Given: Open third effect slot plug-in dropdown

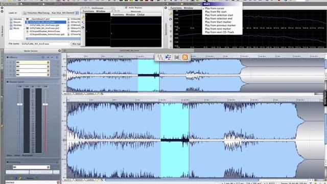Looking at the screenshot, I should point(48,71).
